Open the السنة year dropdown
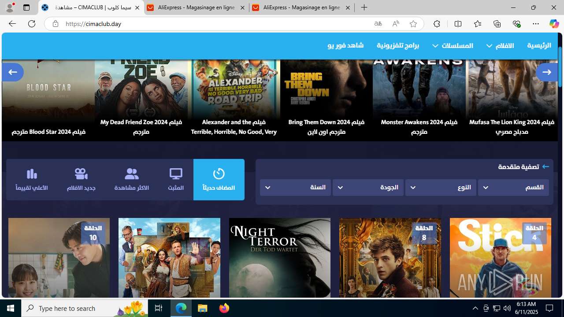This screenshot has width=564, height=317. pyautogui.click(x=295, y=188)
